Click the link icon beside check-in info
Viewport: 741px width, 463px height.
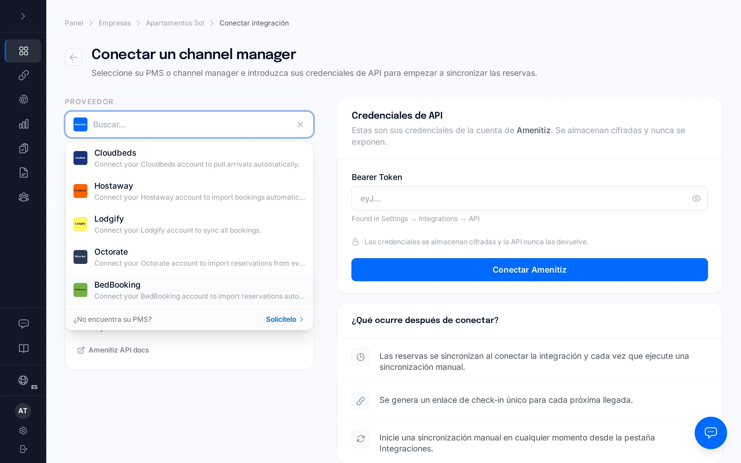(x=361, y=401)
